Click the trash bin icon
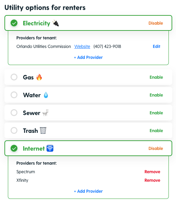This screenshot has height=203, width=176. coord(43,130)
